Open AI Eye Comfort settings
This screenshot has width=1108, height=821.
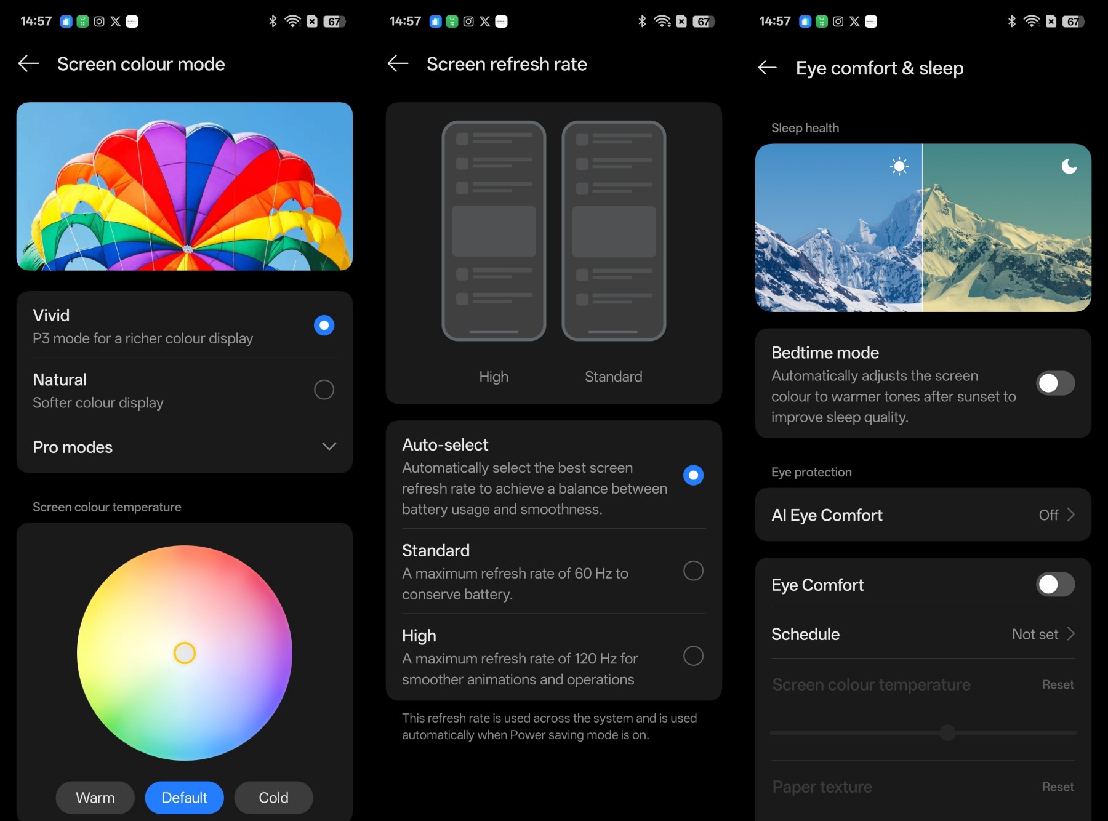pos(923,515)
